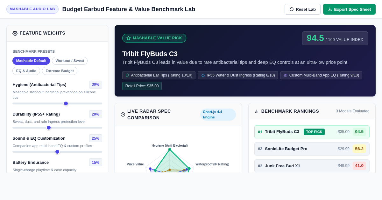Choose the EQ & Audio preset
382x200 pixels.
pos(26,71)
